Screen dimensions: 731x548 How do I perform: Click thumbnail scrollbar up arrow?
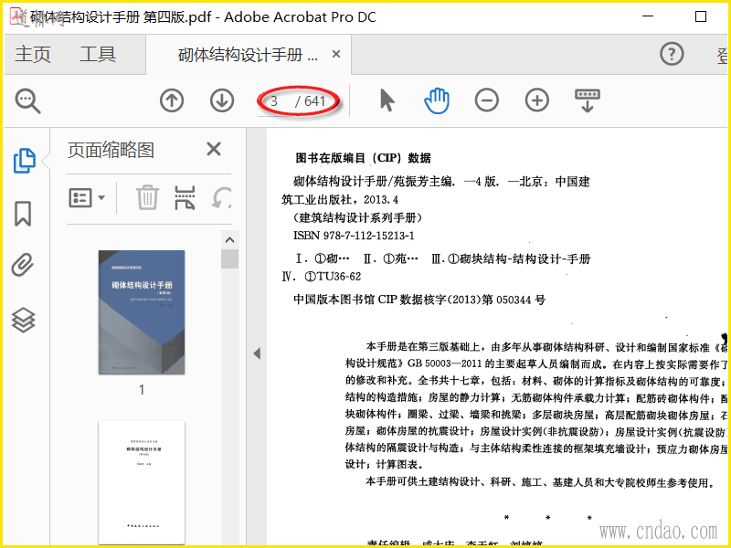point(230,240)
